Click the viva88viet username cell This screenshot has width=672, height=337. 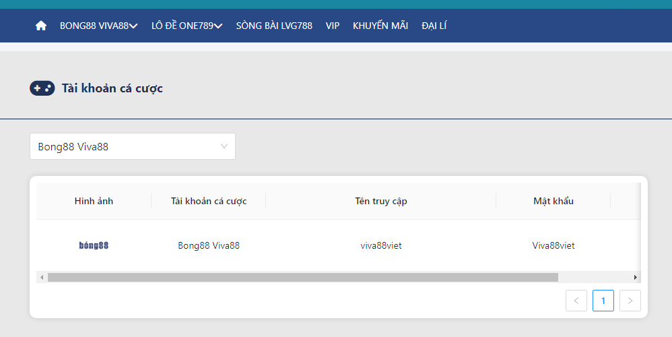[381, 245]
